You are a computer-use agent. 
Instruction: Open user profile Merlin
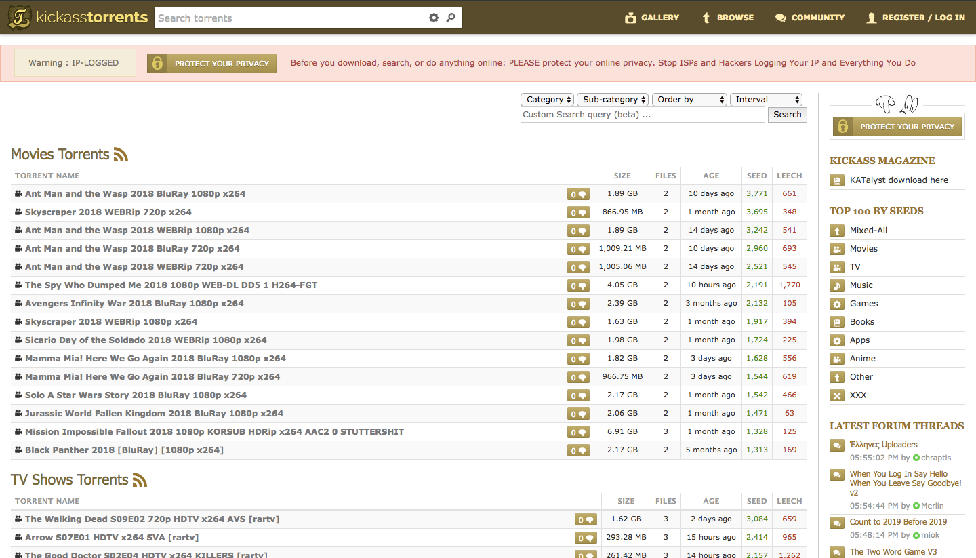[x=933, y=506]
